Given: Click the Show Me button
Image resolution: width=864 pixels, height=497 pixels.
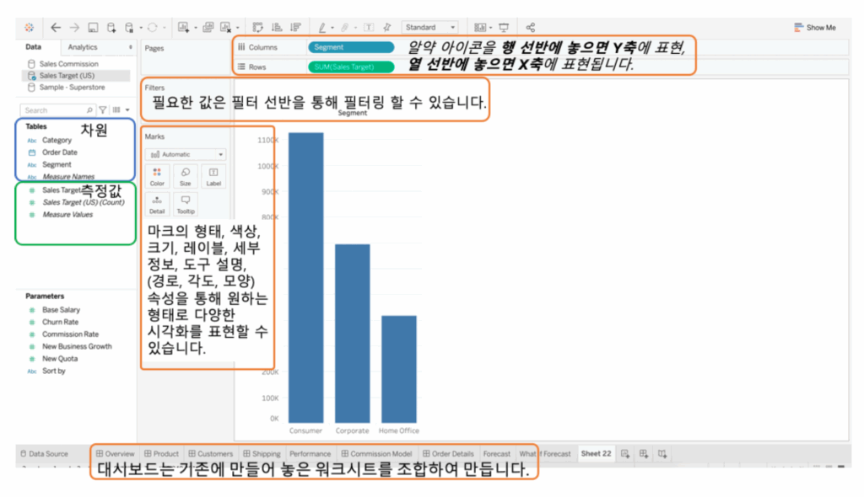Looking at the screenshot, I should tap(815, 28).
